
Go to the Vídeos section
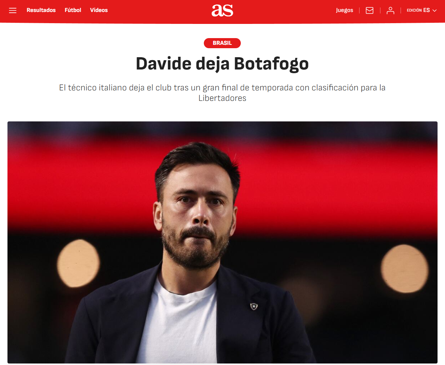point(99,10)
